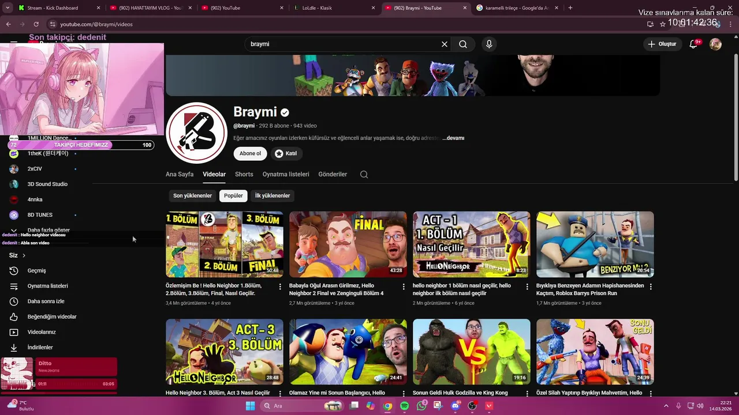Open video title Hello Neighbor 3. Bölüm
The height and width of the screenshot is (415, 739).
coord(218,393)
